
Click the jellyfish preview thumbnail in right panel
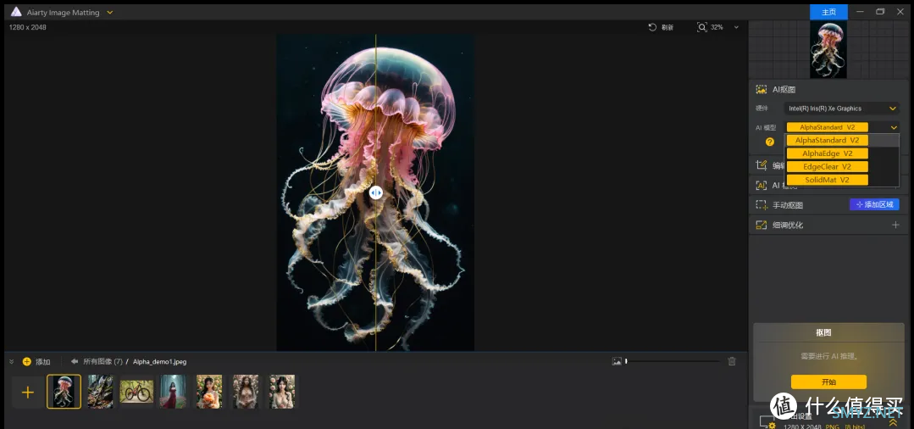click(828, 50)
